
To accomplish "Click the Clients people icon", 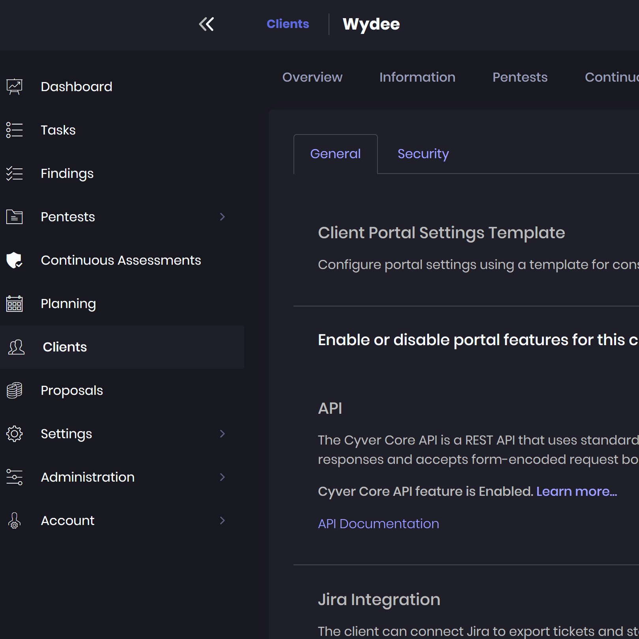I will click(x=17, y=347).
